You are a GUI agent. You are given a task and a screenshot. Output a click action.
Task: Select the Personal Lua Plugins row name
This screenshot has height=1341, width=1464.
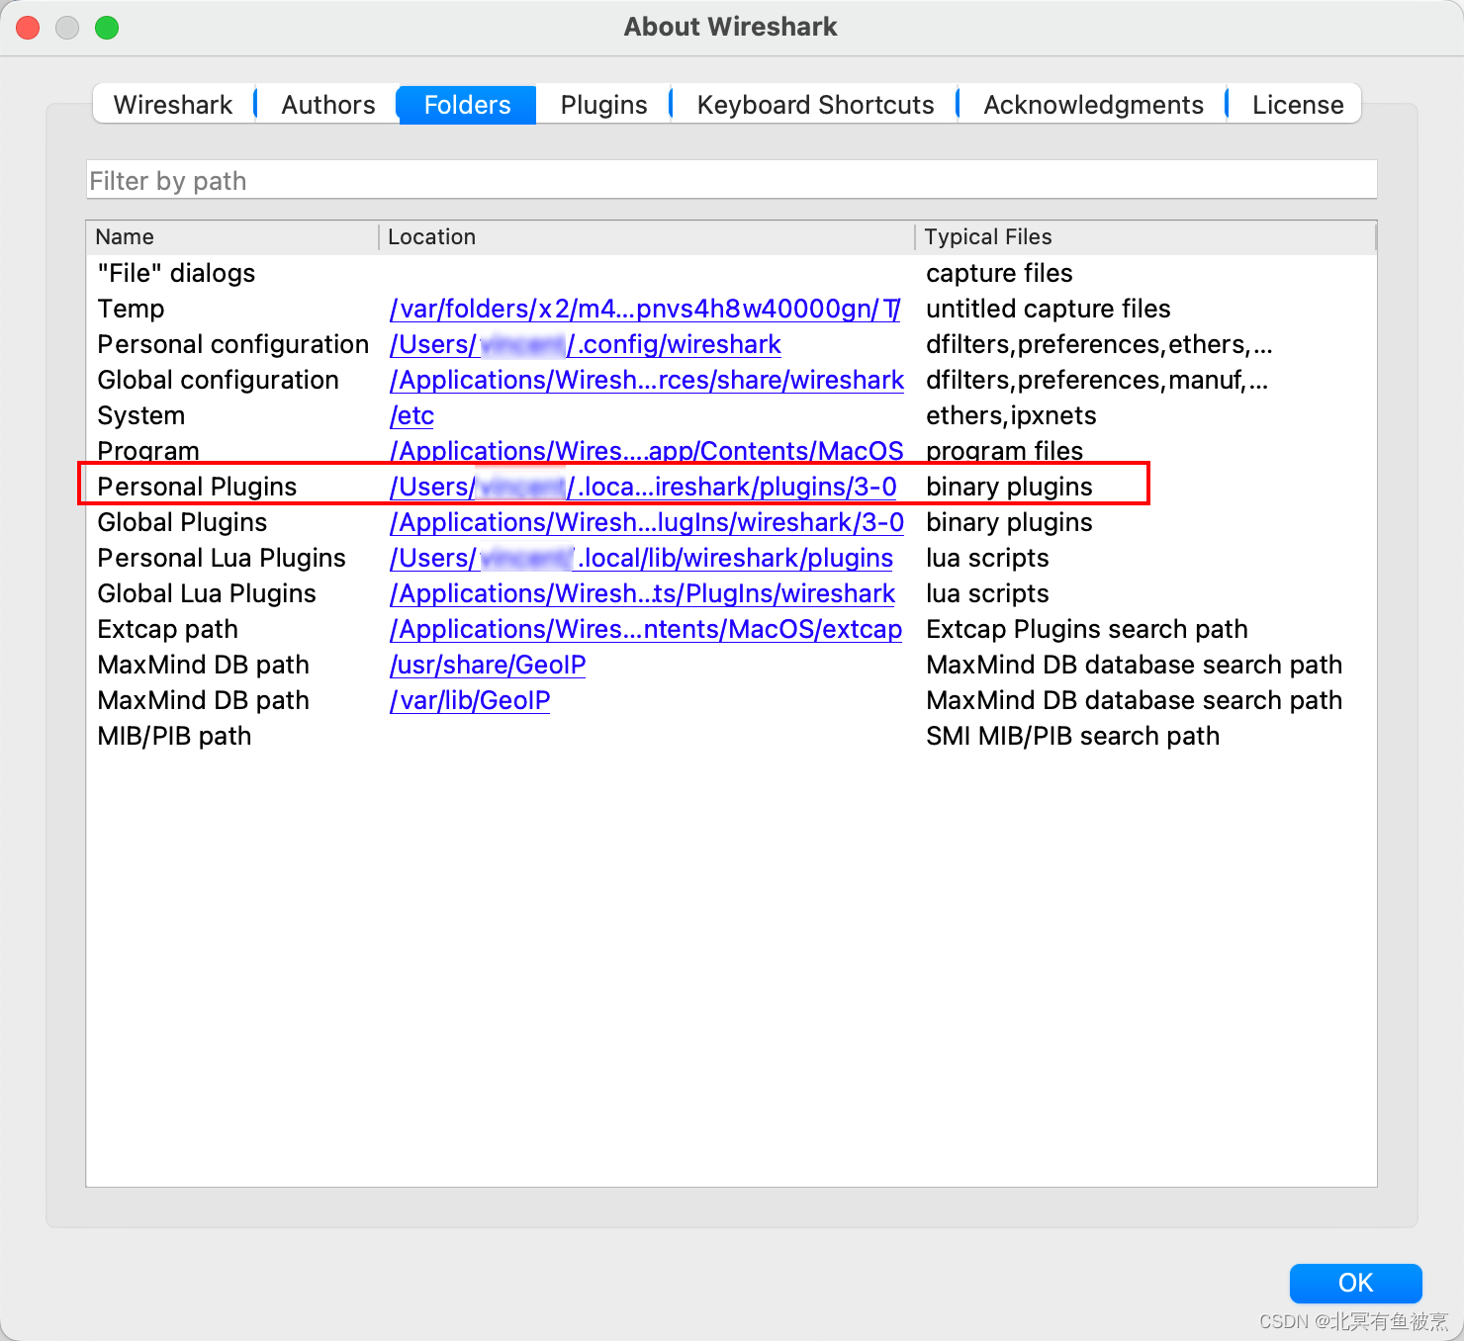coord(222,558)
